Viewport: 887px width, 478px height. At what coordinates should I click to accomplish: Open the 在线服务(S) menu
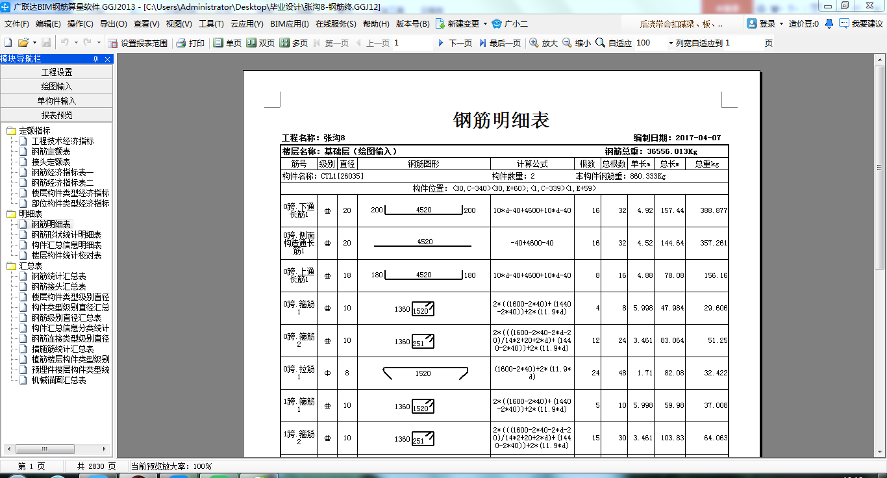tap(336, 24)
